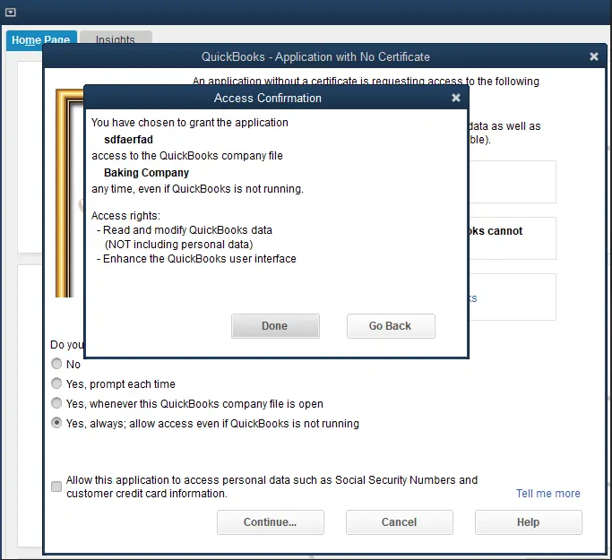Open the top-left window menu dropdown icon
612x560 pixels.
click(11, 13)
